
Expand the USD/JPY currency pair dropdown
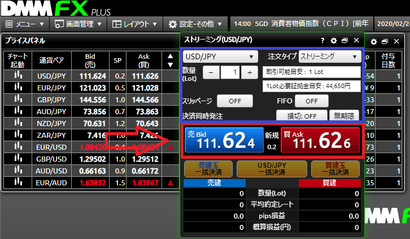220,57
